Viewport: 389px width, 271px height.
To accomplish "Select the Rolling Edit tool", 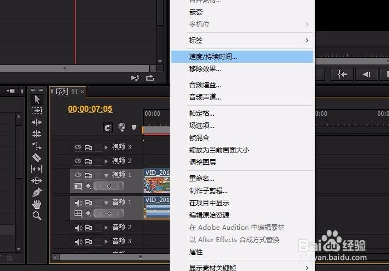I will click(37, 134).
